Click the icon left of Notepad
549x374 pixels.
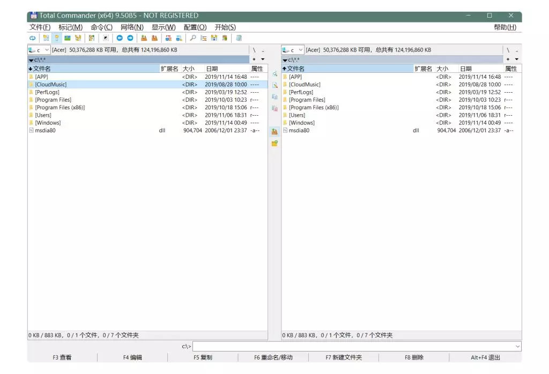coord(225,38)
